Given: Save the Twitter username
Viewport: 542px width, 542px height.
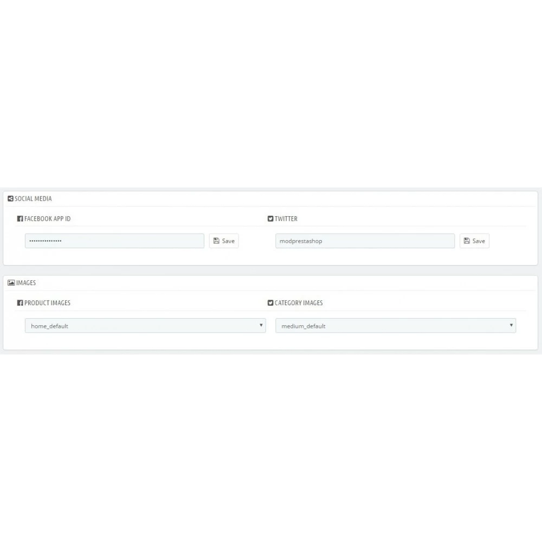Looking at the screenshot, I should [x=474, y=241].
